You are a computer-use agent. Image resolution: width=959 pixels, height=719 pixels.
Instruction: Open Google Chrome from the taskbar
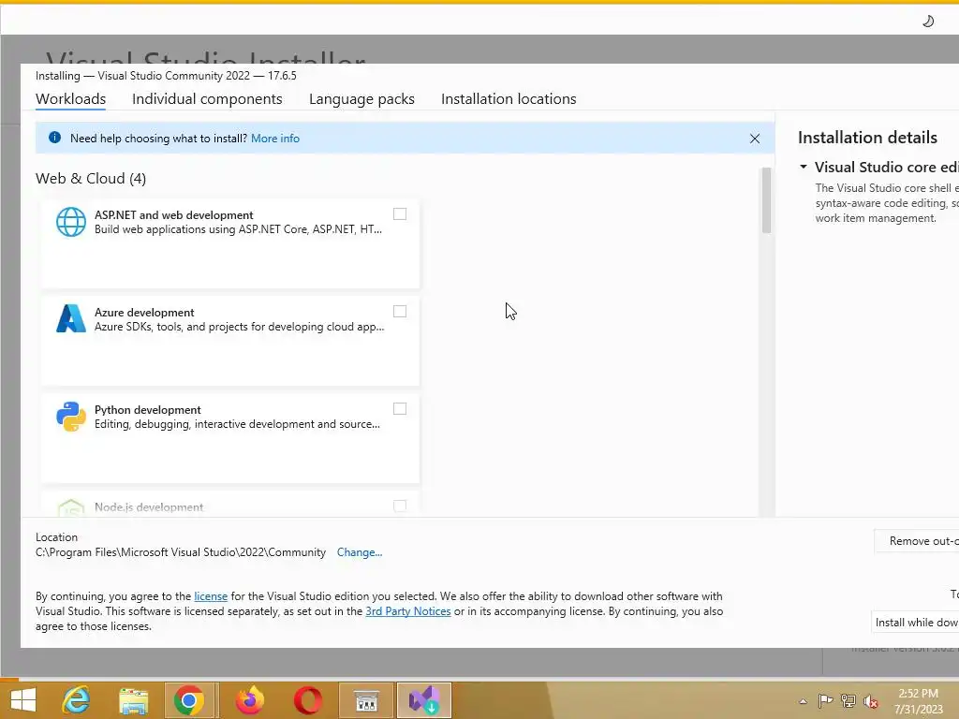pyautogui.click(x=189, y=700)
